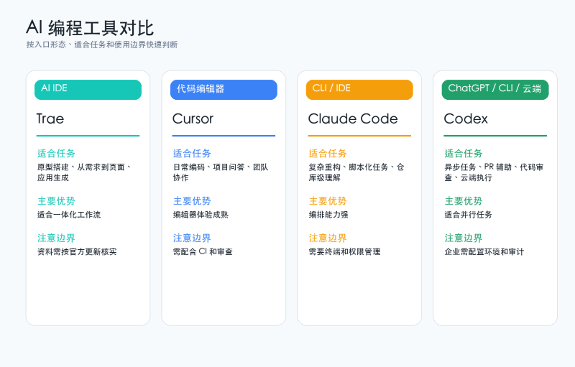Click 注意边界 heading in Trae card
The width and height of the screenshot is (575, 367).
pos(56,238)
